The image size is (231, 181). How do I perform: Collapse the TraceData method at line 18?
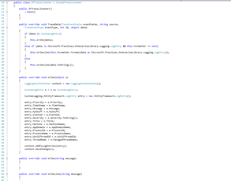tap(7, 28)
